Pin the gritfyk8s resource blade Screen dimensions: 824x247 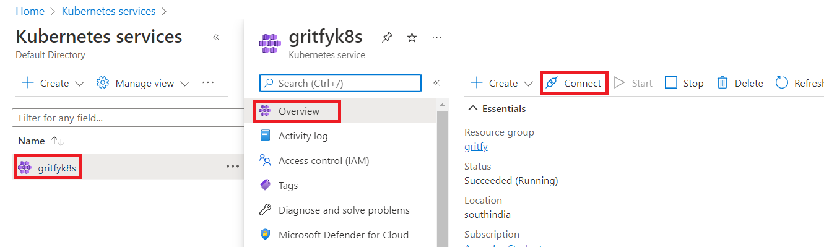tap(387, 38)
